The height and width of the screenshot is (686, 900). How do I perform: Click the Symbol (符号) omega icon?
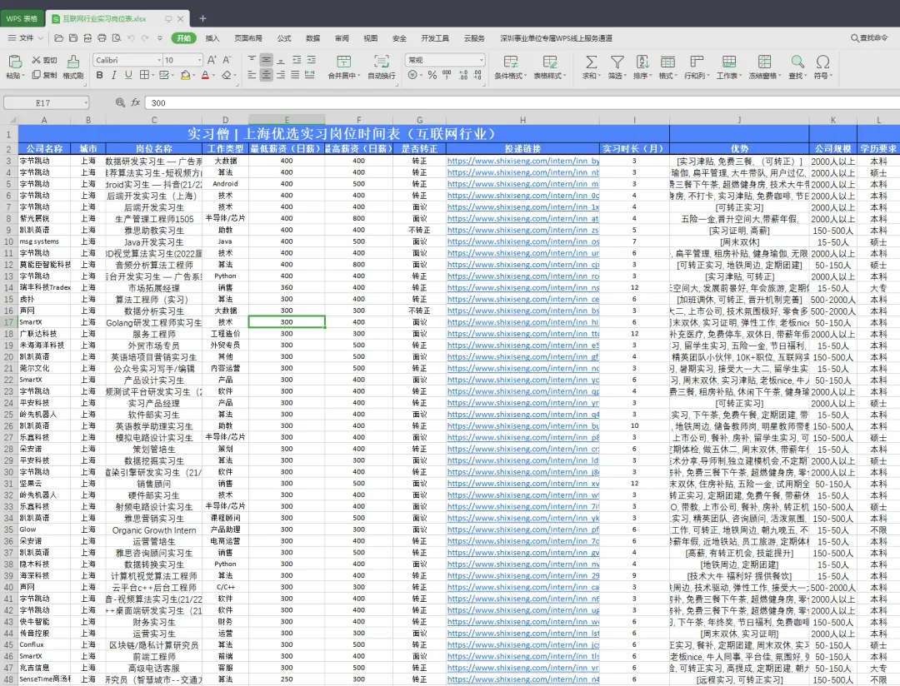coord(823,62)
